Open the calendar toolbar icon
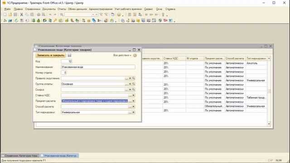 pyautogui.click(x=135, y=14)
